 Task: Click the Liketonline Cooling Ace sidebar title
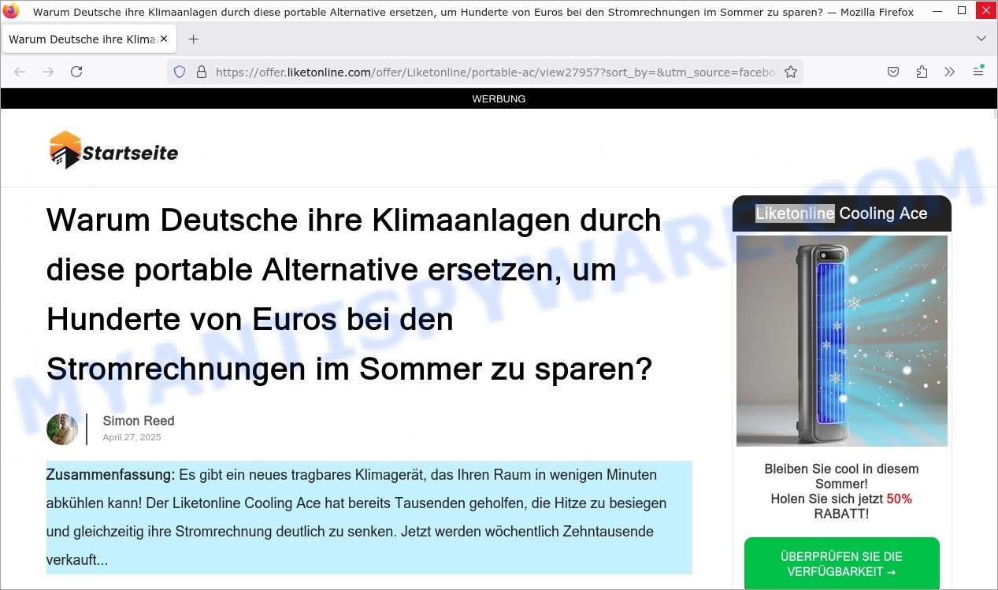tap(841, 213)
